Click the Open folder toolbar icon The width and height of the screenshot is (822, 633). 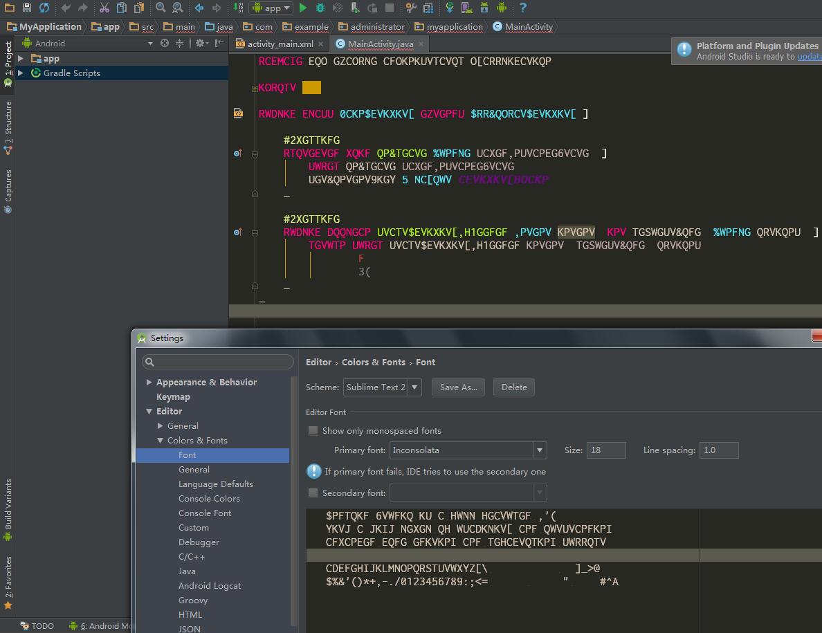pos(10,8)
